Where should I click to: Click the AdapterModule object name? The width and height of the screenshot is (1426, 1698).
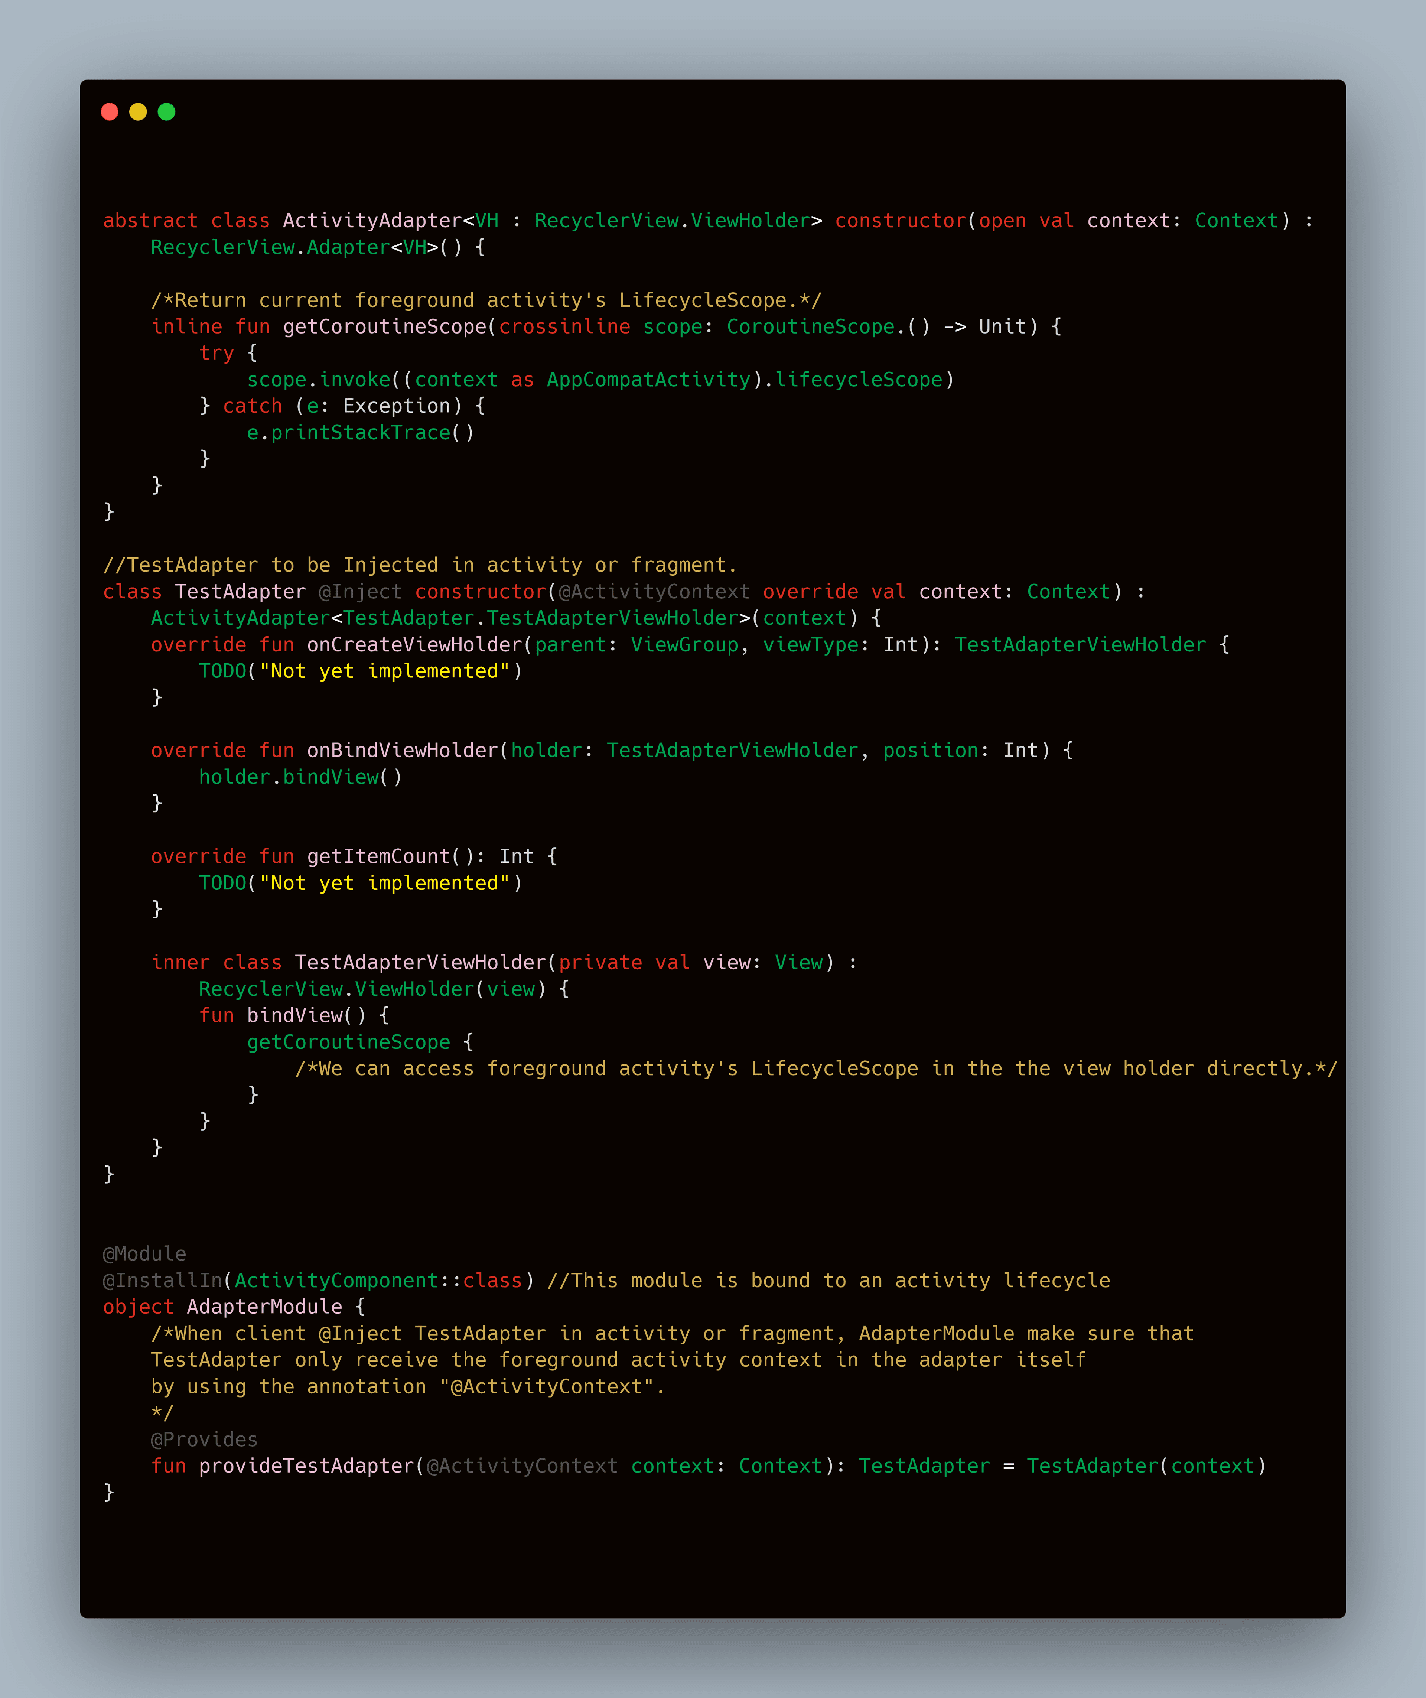click(x=264, y=1307)
